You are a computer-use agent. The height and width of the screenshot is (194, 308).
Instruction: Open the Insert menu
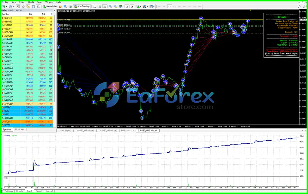point(22,2)
